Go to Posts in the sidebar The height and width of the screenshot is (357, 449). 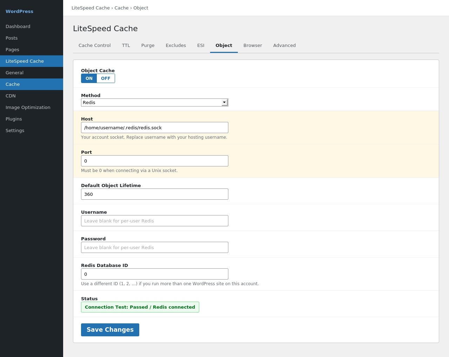tap(32, 38)
